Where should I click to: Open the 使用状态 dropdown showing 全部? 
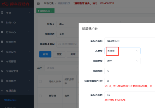point(68,34)
